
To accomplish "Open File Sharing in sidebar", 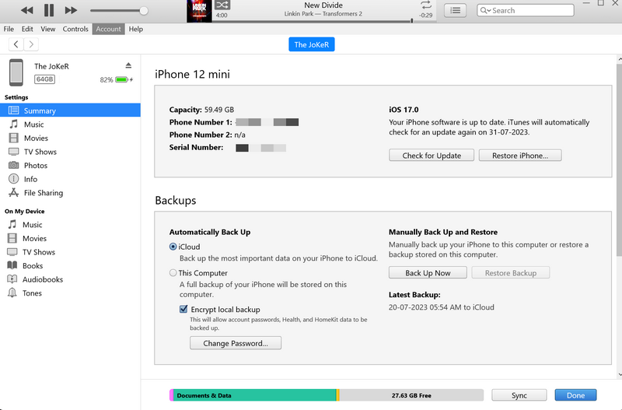I will [x=43, y=193].
